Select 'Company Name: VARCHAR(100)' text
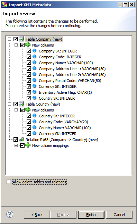 [66, 63]
